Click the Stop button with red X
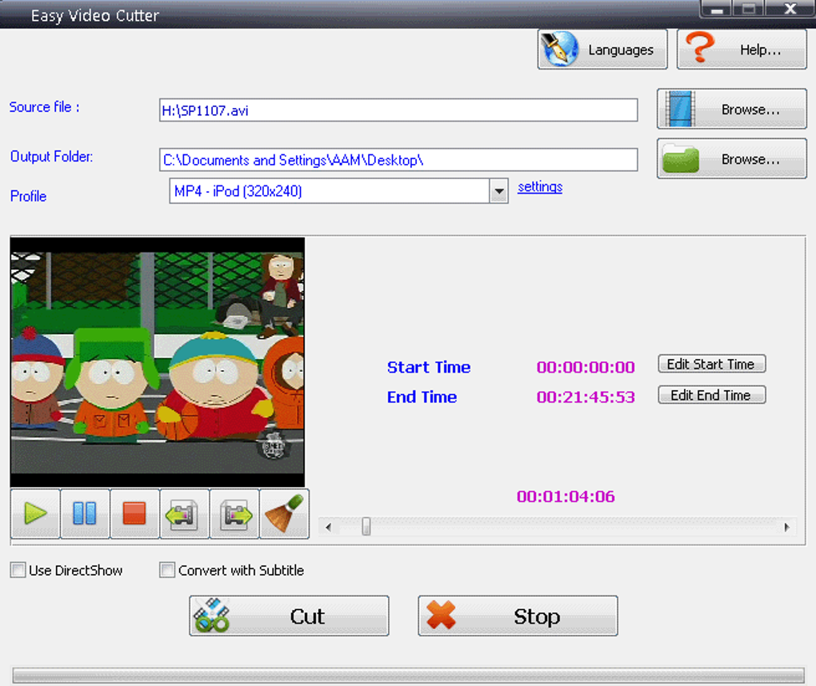816x686 pixels. (518, 616)
